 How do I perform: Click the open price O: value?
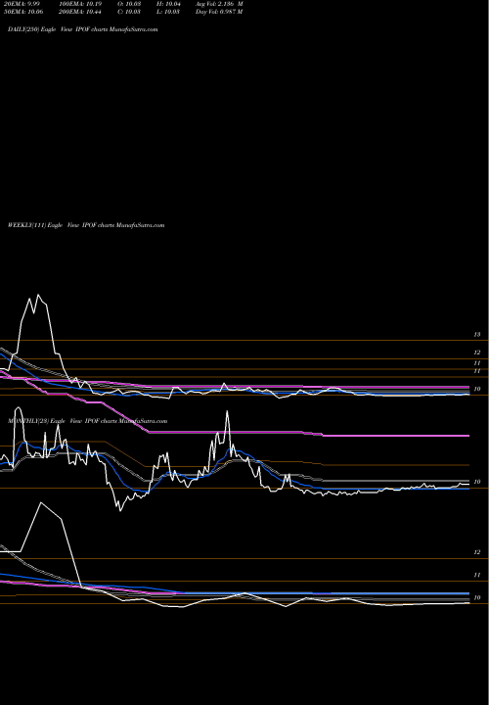[131, 4]
